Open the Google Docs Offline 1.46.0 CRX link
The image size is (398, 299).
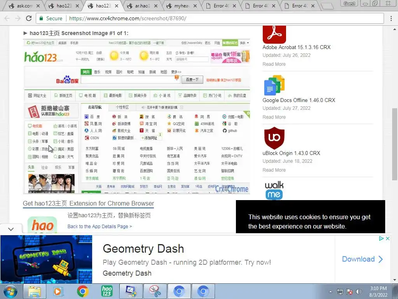click(299, 100)
